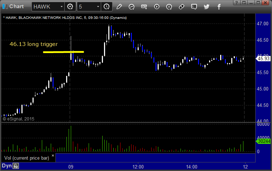Viewport: 272px width, 171px height.
Task: Click the 46.50 price axis label
Action: [x=263, y=40]
